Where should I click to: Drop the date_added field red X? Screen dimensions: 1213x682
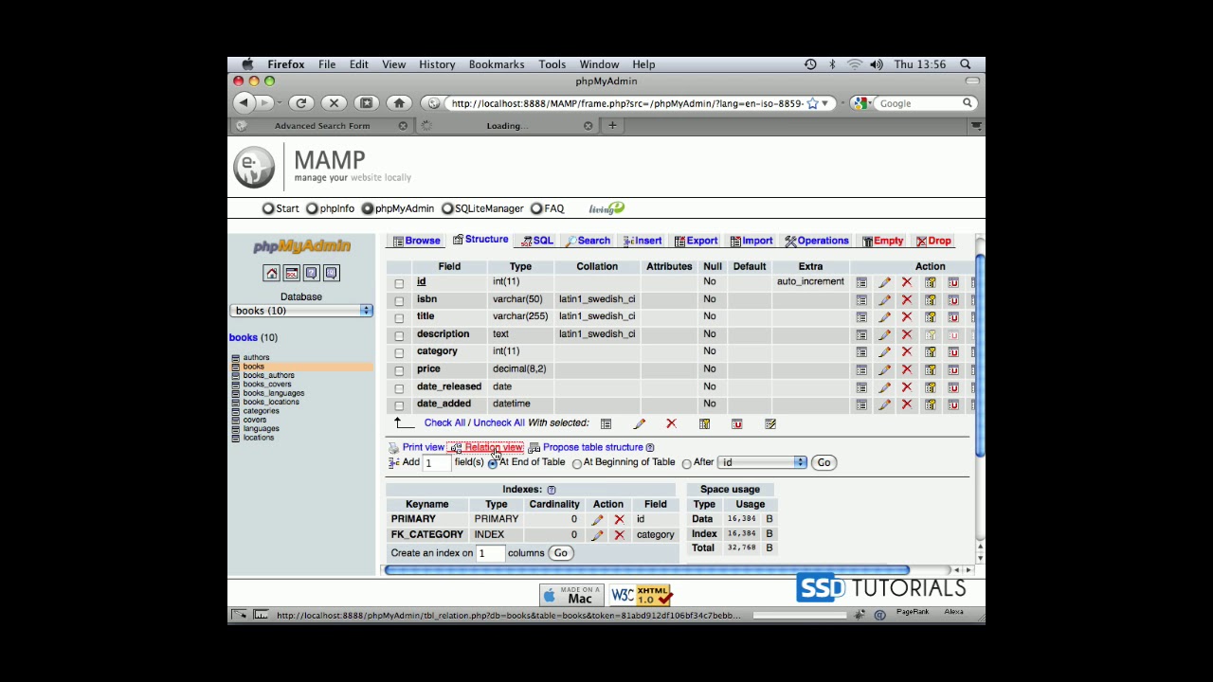click(907, 404)
